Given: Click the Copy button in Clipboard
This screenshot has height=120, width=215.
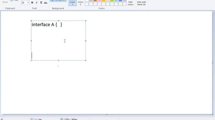Looking at the screenshot, I should click(x=14, y=0).
